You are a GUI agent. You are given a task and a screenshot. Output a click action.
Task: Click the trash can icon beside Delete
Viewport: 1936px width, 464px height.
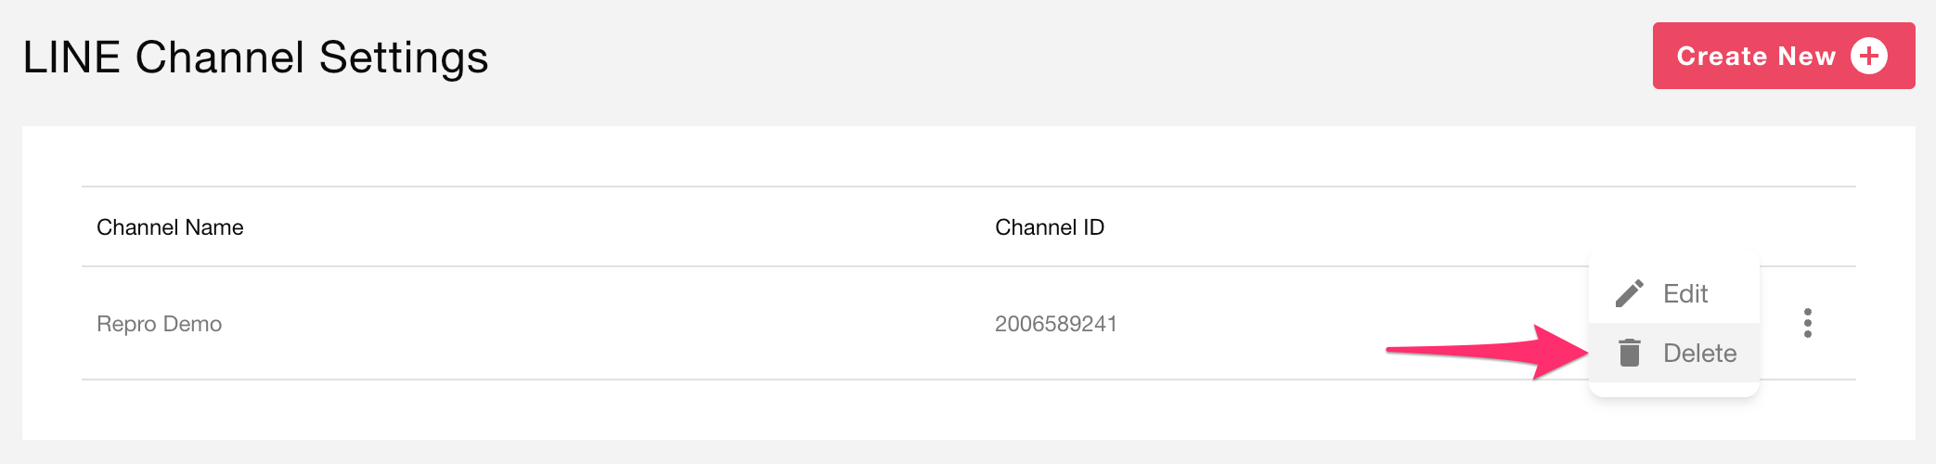[1629, 353]
